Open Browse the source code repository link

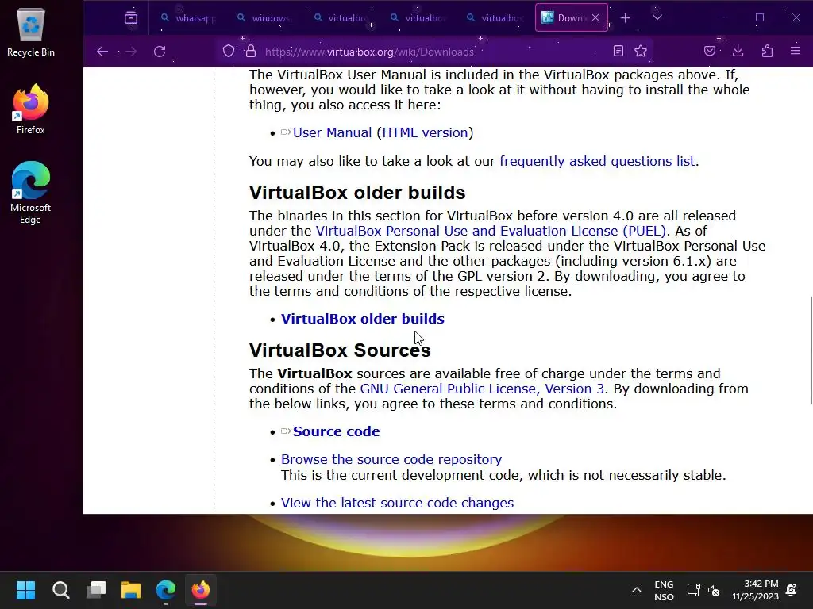click(391, 459)
